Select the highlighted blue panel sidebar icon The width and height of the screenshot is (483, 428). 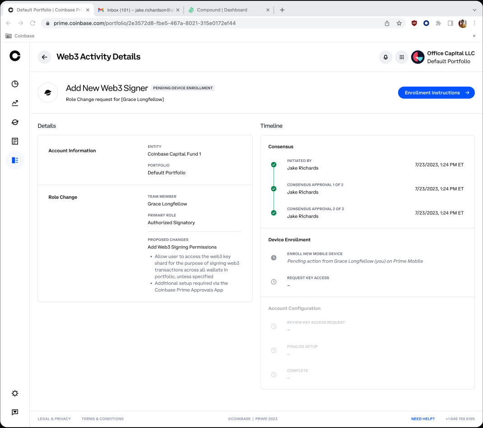click(15, 160)
